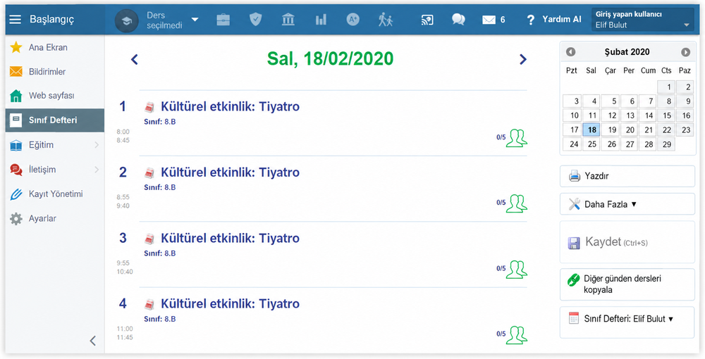Expand the Daha Fazla dropdown

(627, 204)
